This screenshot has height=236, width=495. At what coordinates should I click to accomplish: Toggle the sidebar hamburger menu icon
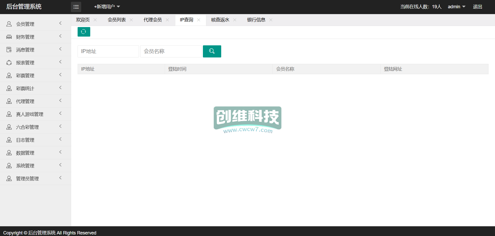coord(76,7)
